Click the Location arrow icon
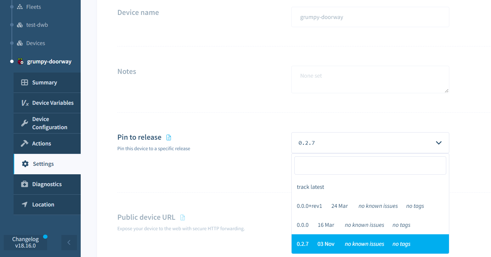Image resolution: width=491 pixels, height=257 pixels. coord(24,204)
